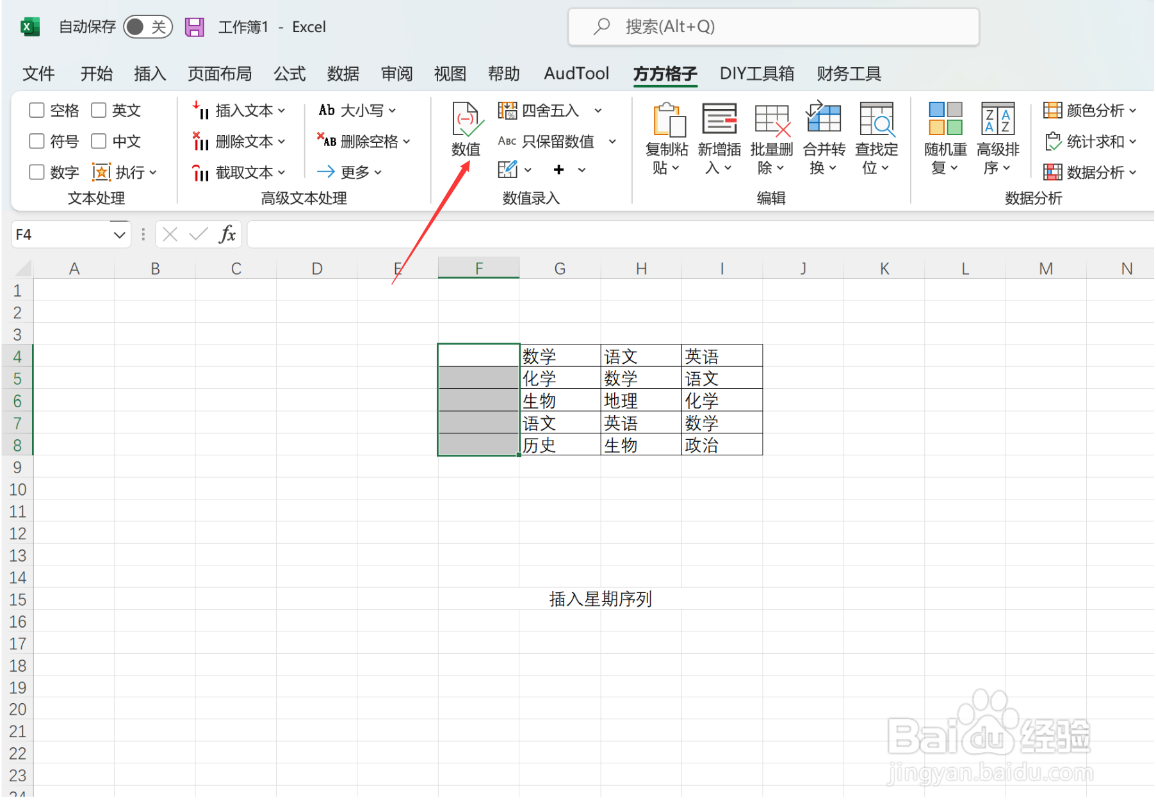Image resolution: width=1156 pixels, height=812 pixels.
Task: Check the 数字 (digits) checkbox
Action: click(37, 172)
